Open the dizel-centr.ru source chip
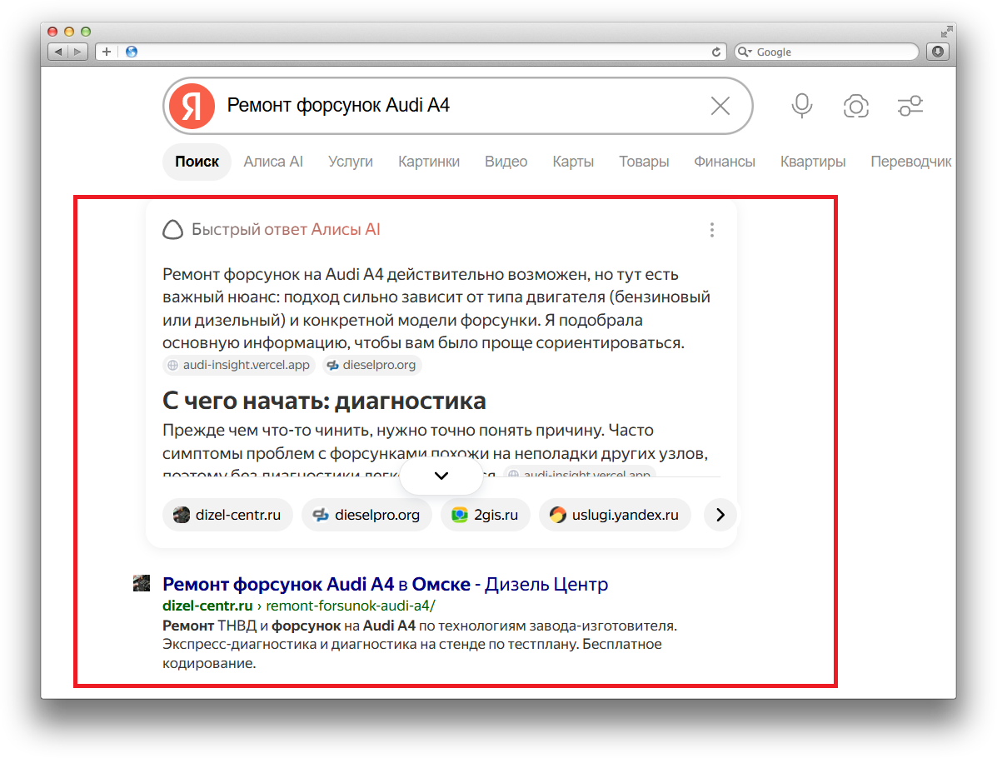The image size is (997, 758). click(227, 515)
